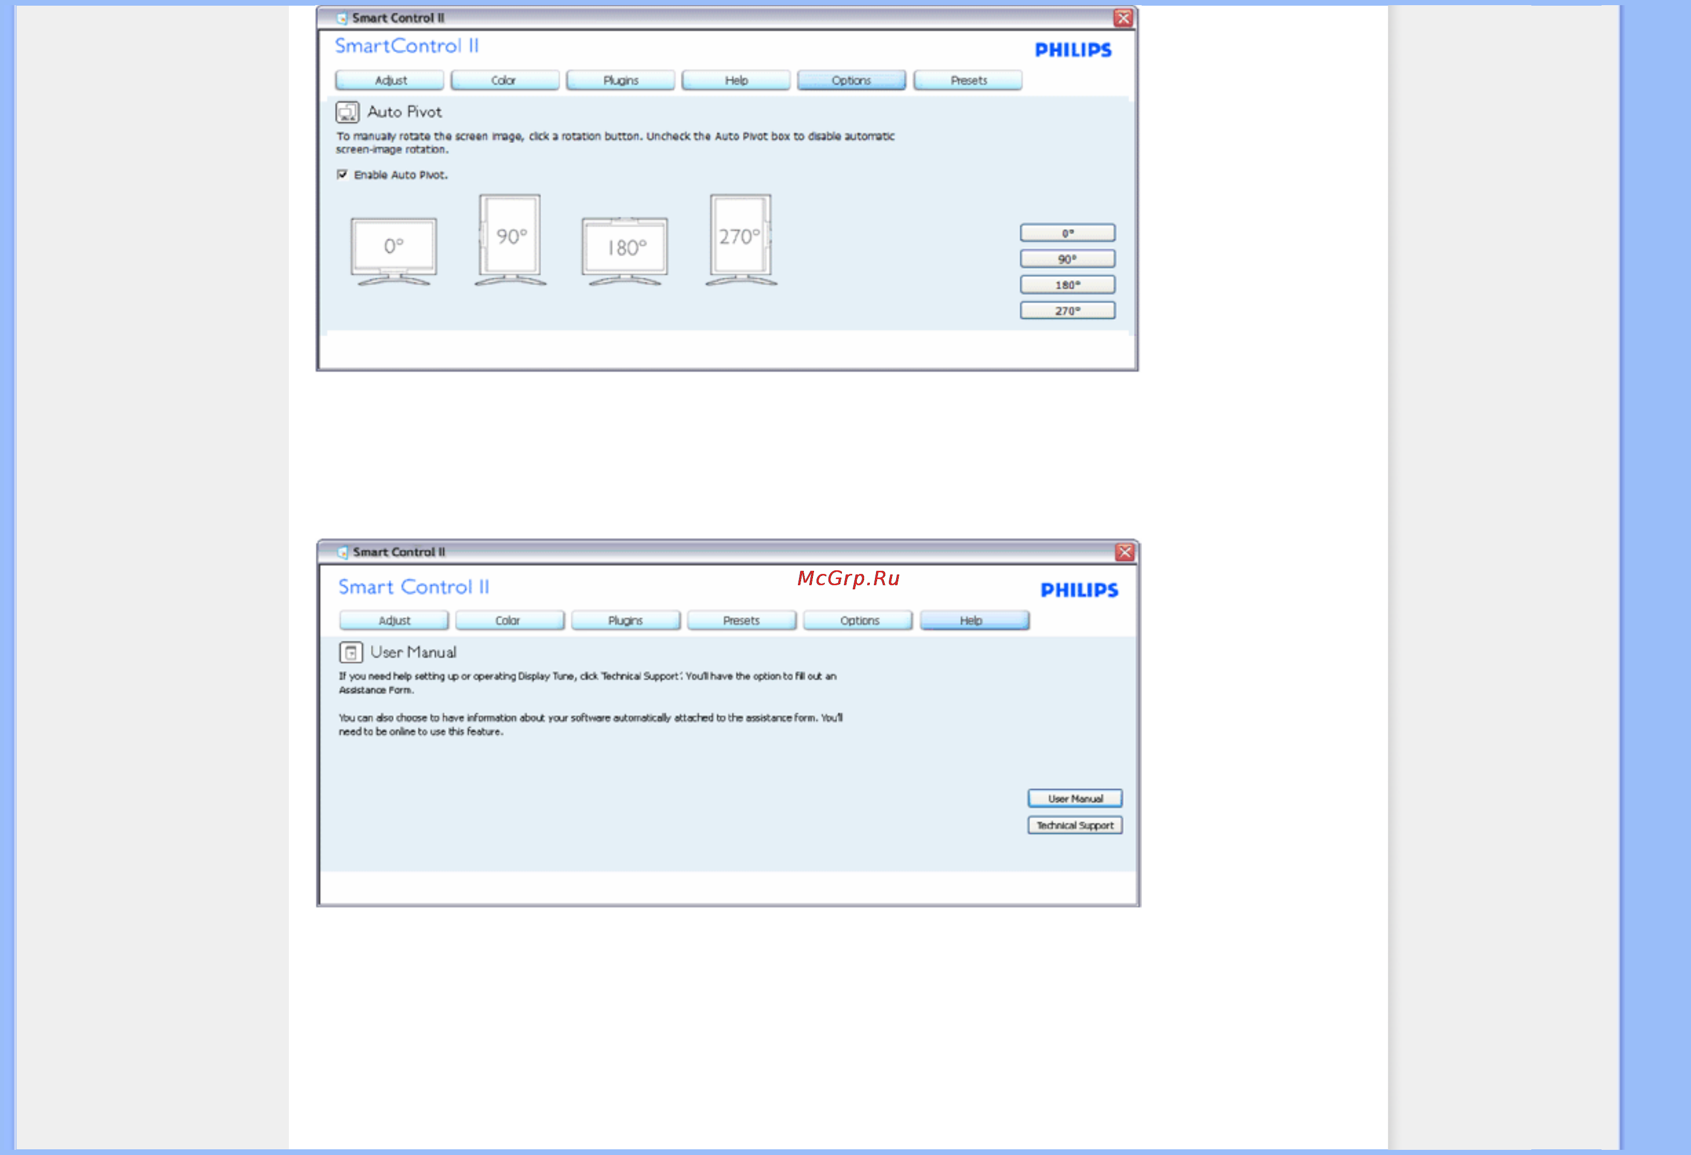The height and width of the screenshot is (1155, 1691).
Task: Click the User Manual section icon
Action: pos(351,652)
